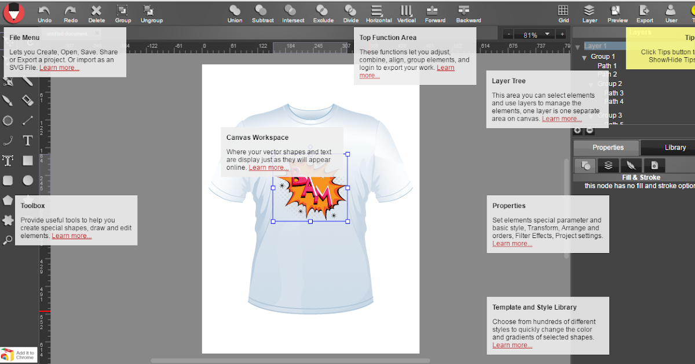Click plus to increase the zoom percentage
Image resolution: width=695 pixels, height=364 pixels.
[x=561, y=34]
